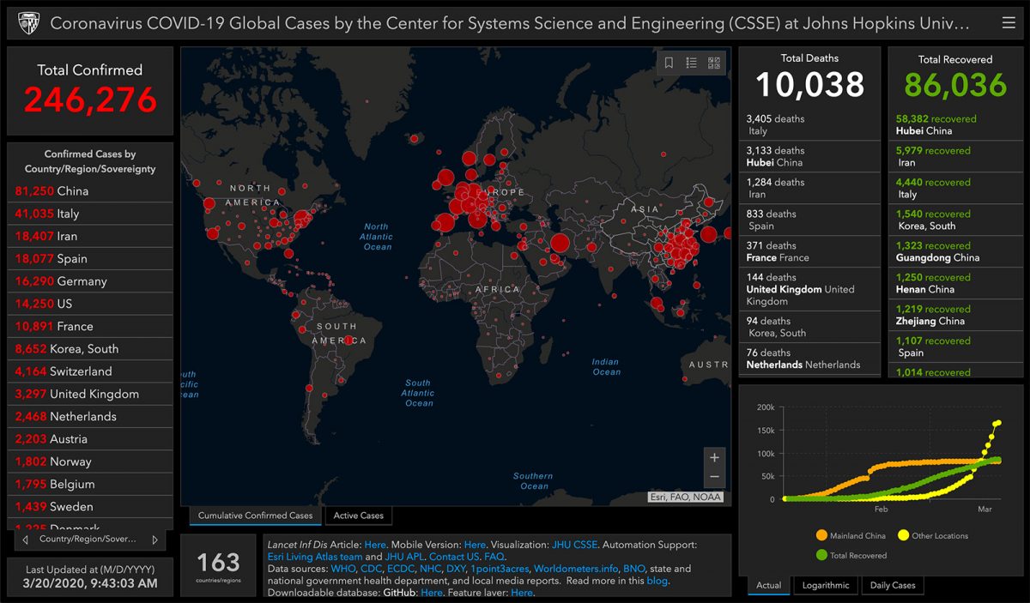This screenshot has width=1030, height=603.
Task: Select the '2,203 Austria' row
Action: (90, 438)
